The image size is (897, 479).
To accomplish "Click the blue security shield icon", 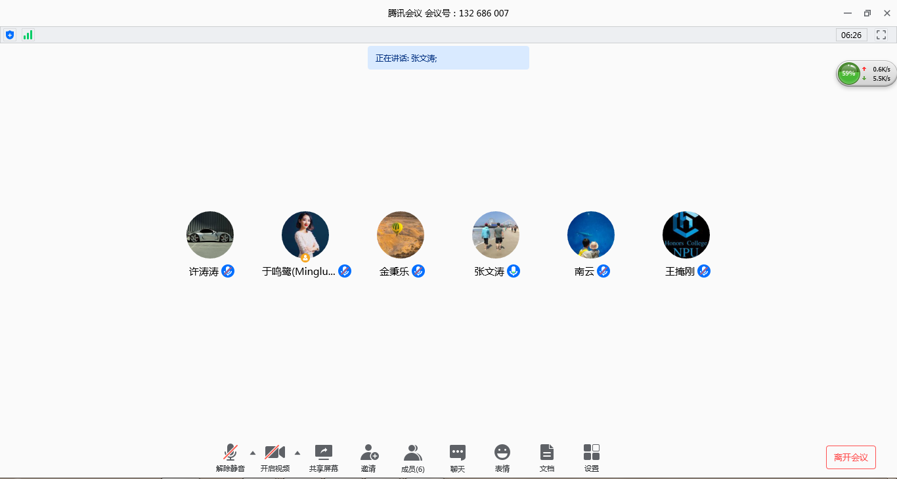I will pyautogui.click(x=10, y=35).
